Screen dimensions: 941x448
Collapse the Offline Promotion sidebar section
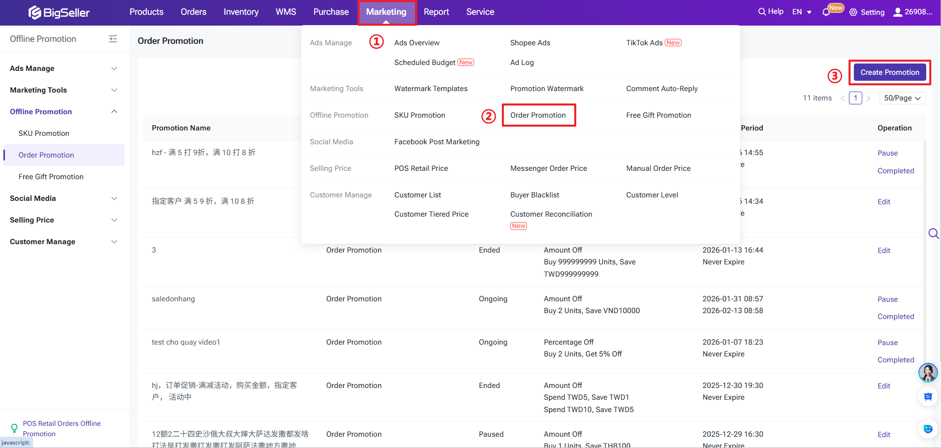pos(114,112)
